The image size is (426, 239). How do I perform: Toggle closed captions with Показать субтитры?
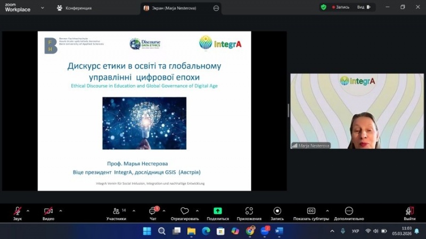pyautogui.click(x=312, y=211)
